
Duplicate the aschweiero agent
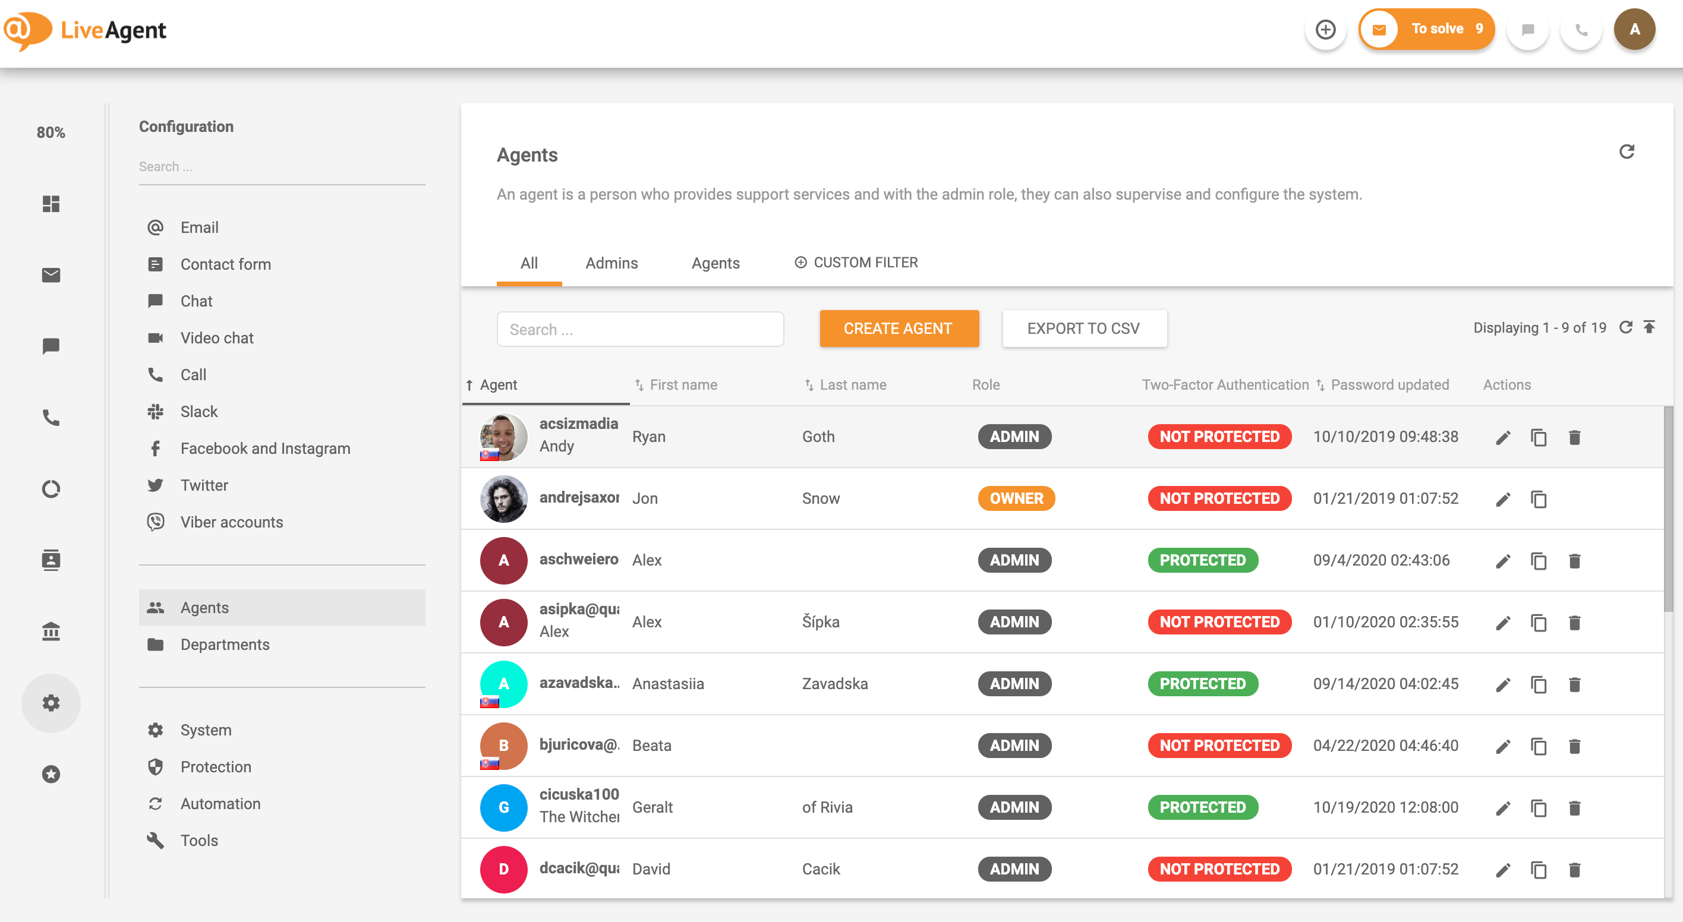pyautogui.click(x=1539, y=561)
